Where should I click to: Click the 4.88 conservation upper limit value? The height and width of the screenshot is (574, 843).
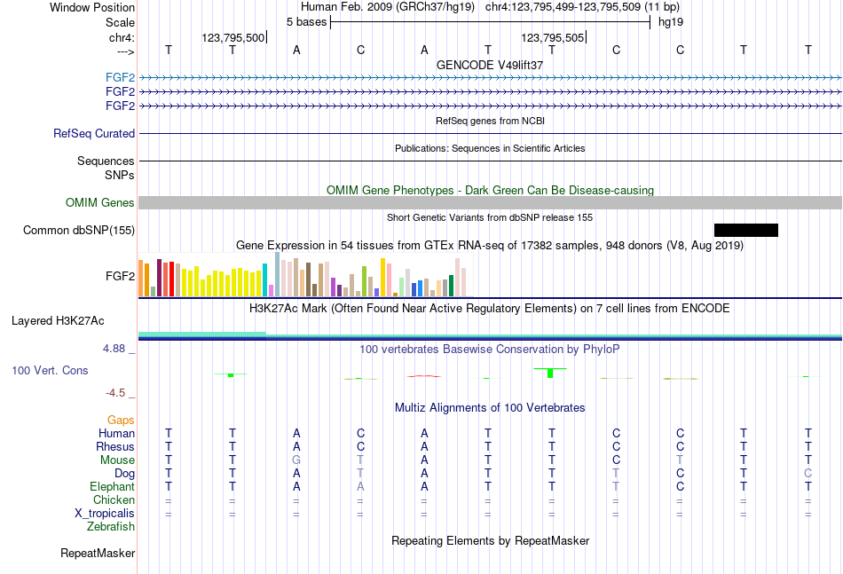(x=114, y=349)
